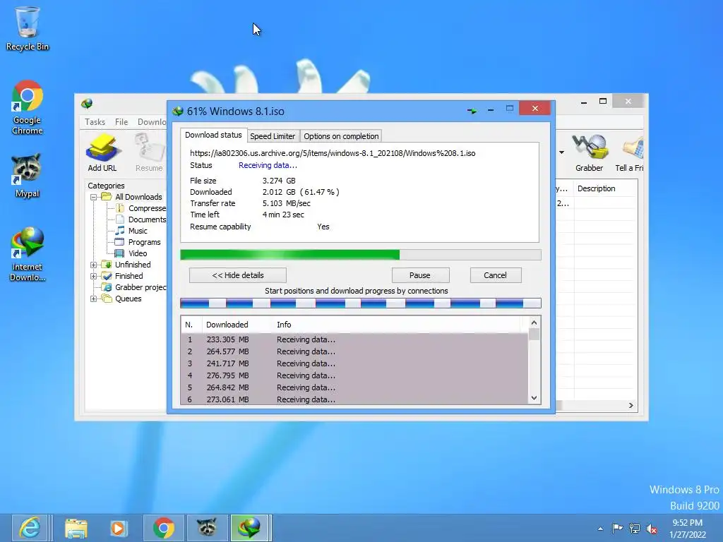Image resolution: width=723 pixels, height=542 pixels.
Task: Switch to Mypal raccoon in the taskbar
Action: [x=207, y=528]
